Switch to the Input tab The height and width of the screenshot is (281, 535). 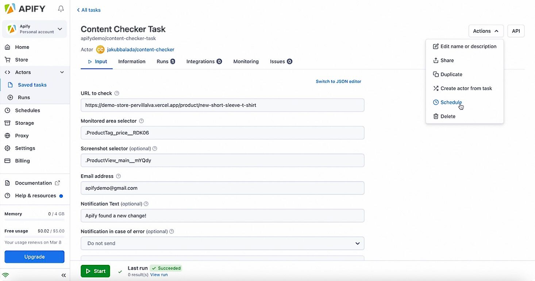pos(97,61)
